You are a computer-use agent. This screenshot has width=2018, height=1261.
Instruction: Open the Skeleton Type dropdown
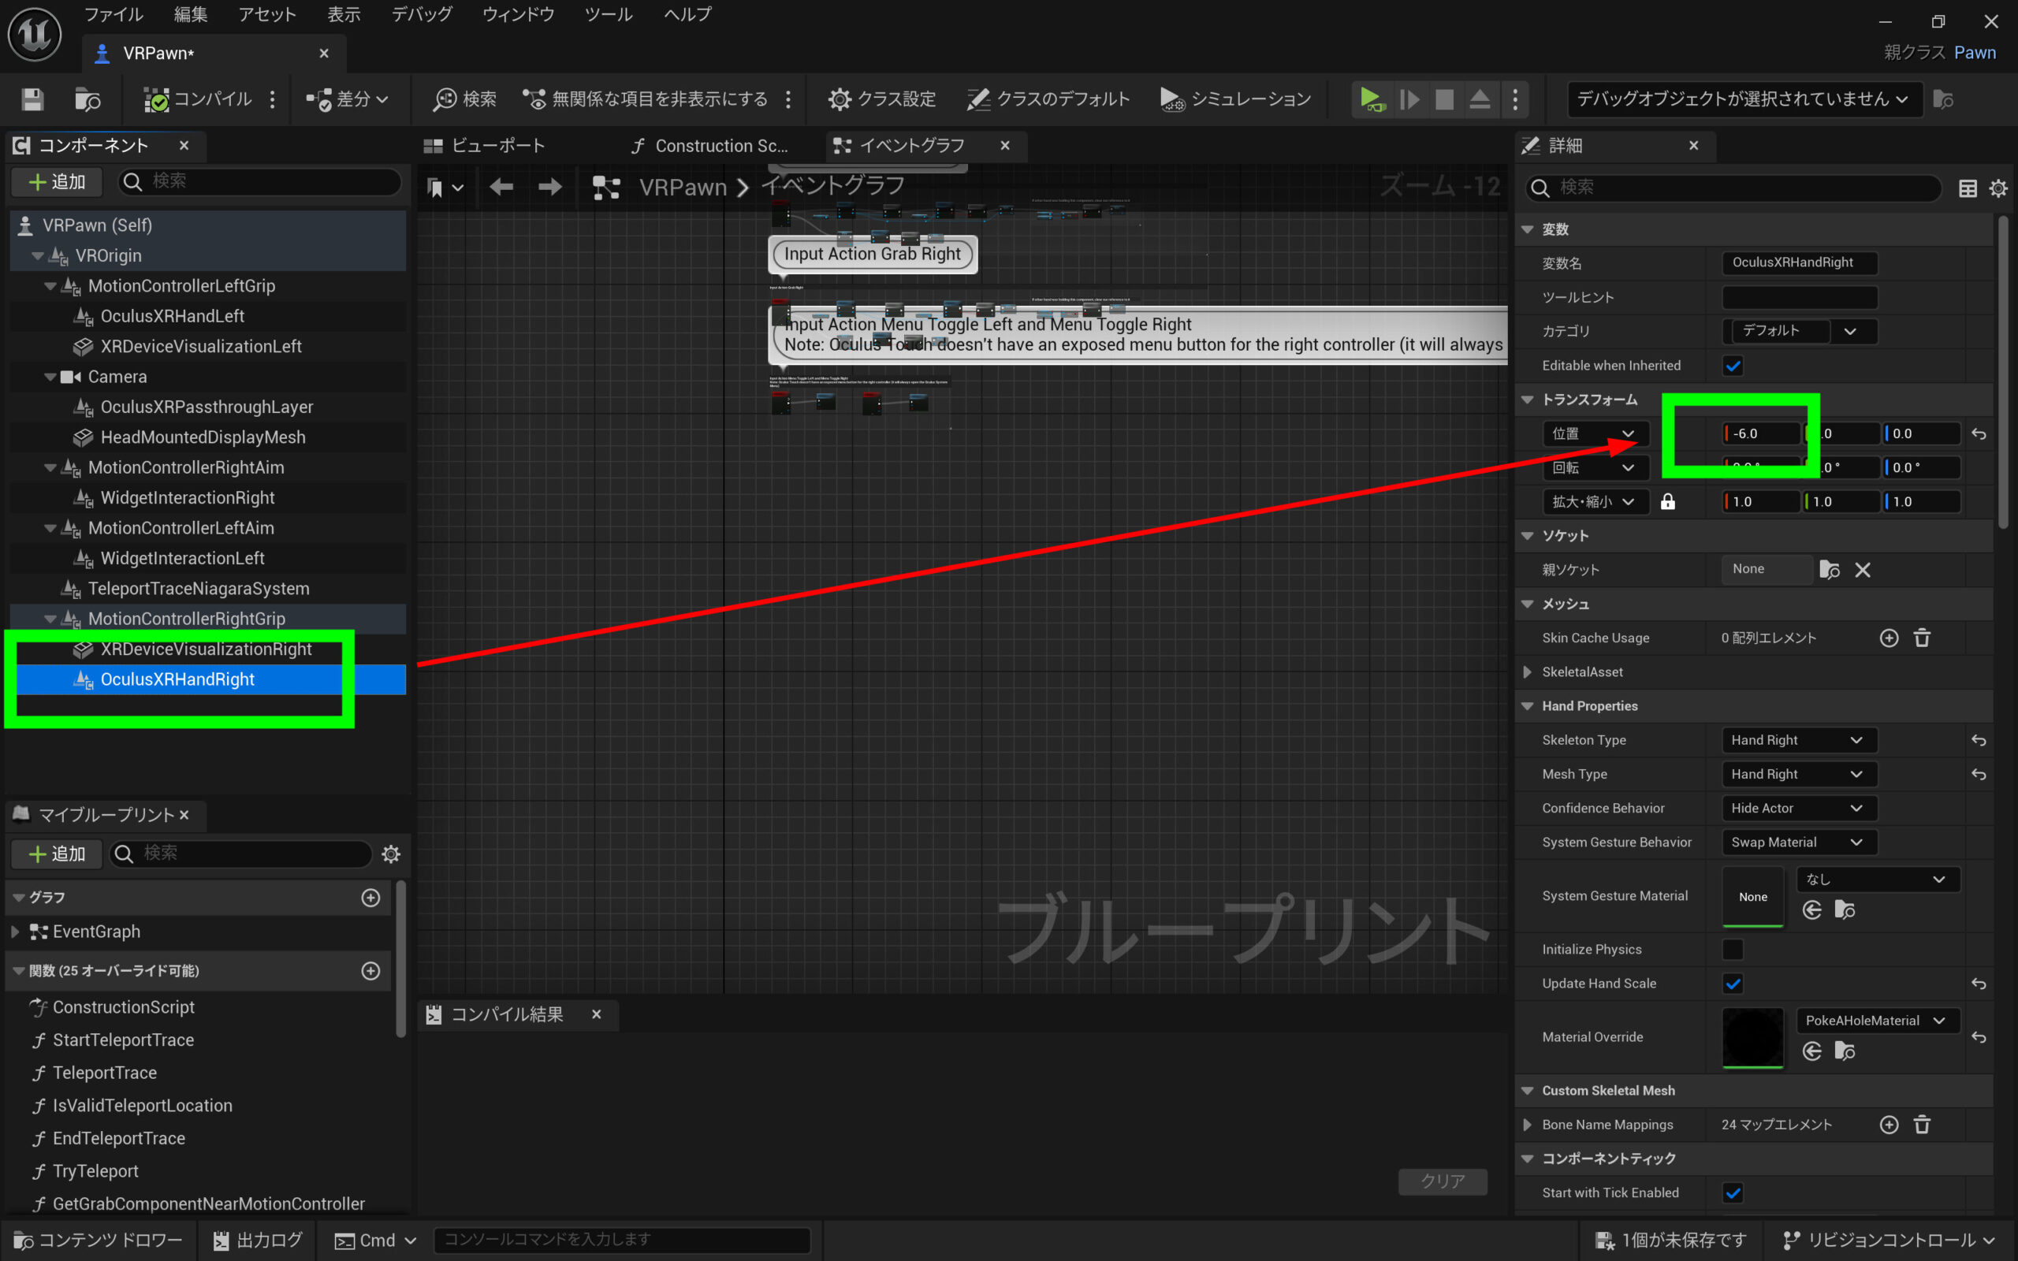(1799, 740)
